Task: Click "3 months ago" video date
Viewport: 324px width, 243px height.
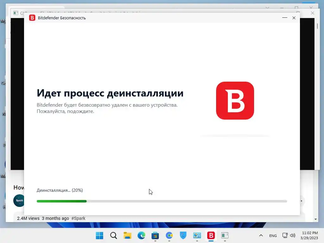Action: [x=55, y=218]
